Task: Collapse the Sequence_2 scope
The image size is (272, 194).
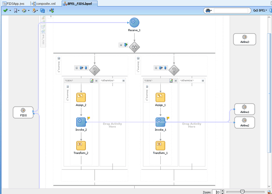Action: (x=59, y=58)
